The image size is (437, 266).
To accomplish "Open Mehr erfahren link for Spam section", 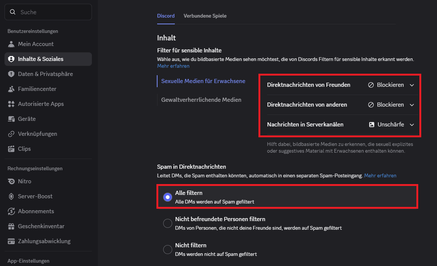I will tap(380, 175).
